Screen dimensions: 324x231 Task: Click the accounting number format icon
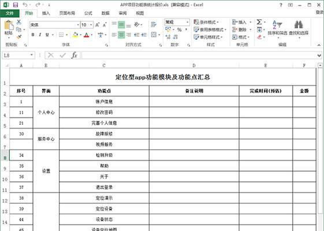click(168, 30)
